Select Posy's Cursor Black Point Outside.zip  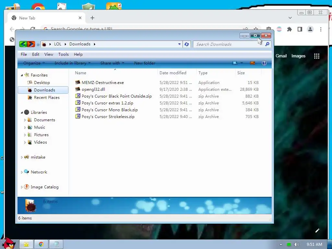(117, 96)
